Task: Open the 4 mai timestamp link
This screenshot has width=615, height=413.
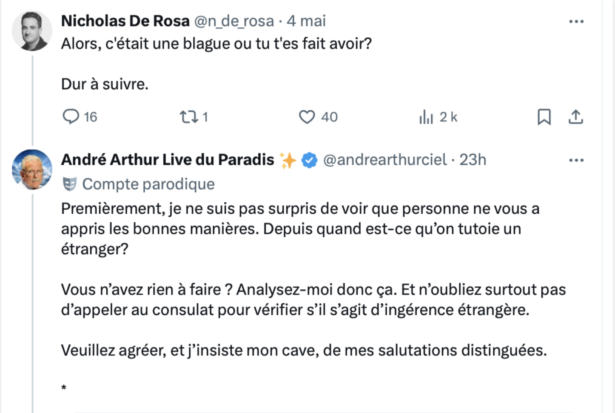Action: tap(306, 21)
